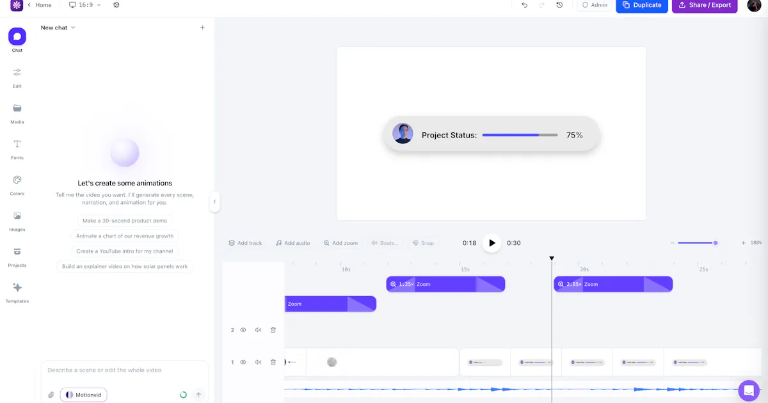The height and width of the screenshot is (403, 768).
Task: Delete track 2
Action: pos(273,330)
